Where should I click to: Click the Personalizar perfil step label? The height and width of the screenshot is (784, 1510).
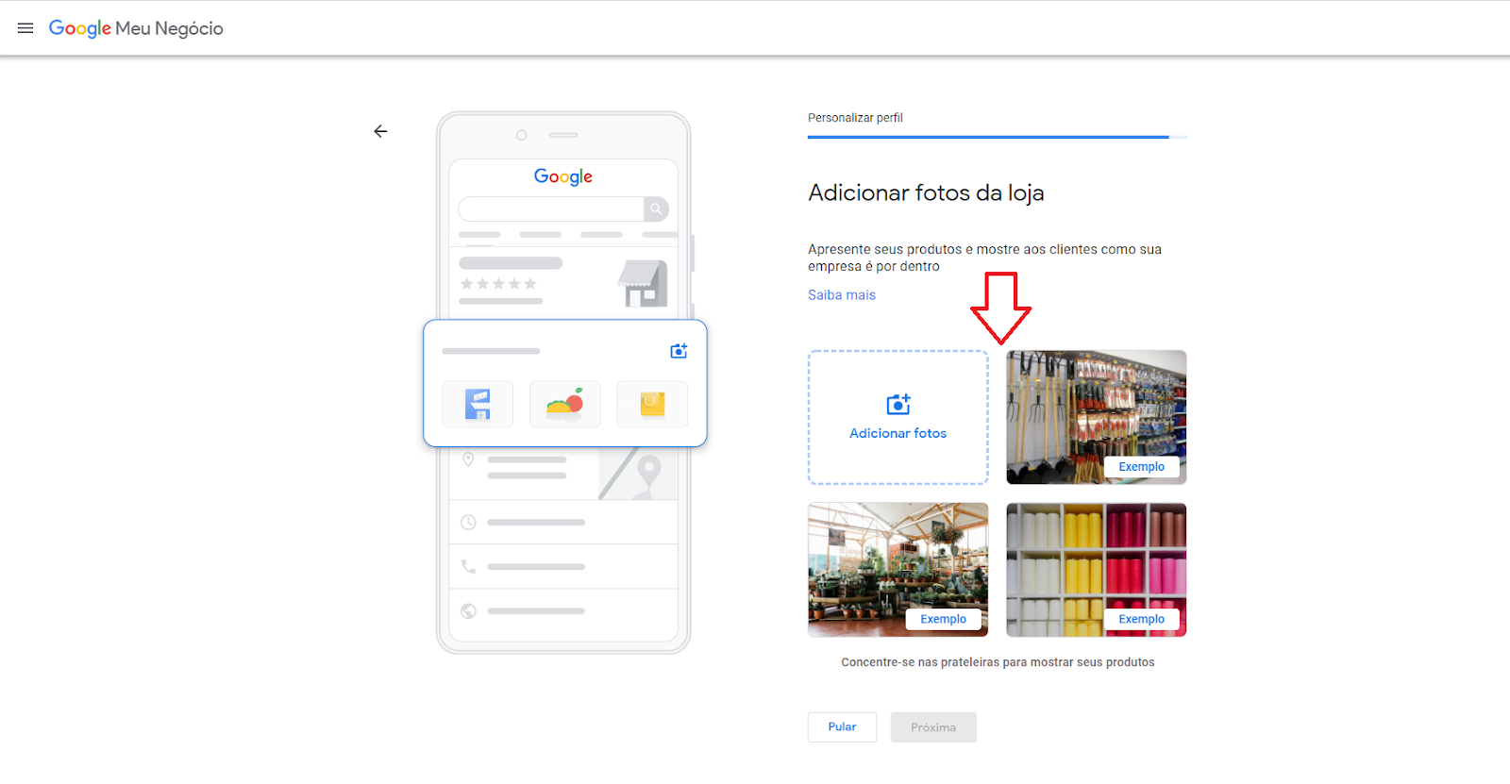click(x=855, y=118)
